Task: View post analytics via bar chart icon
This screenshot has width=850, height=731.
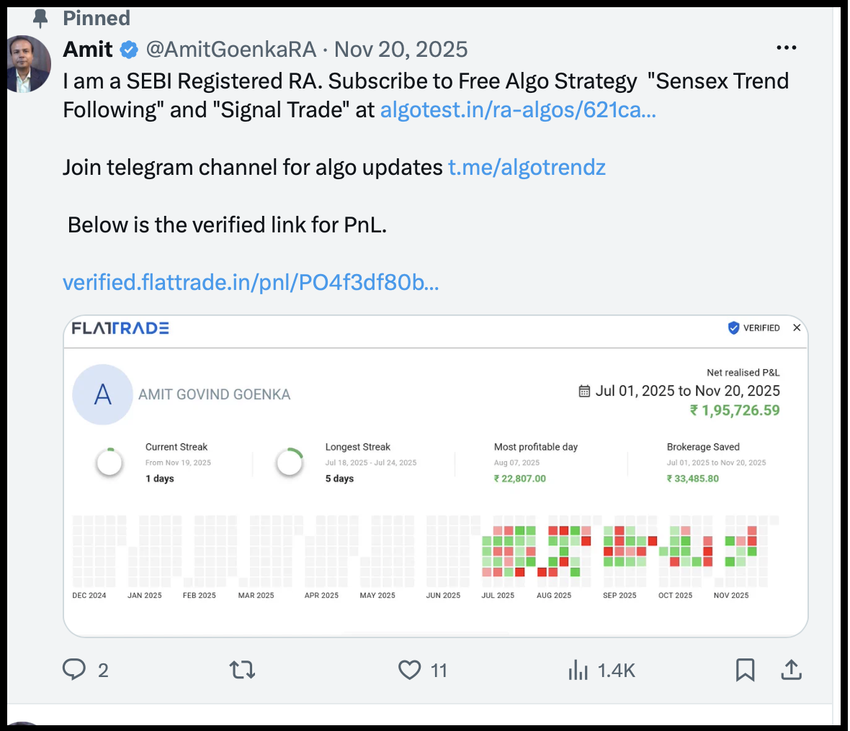Action: 578,670
